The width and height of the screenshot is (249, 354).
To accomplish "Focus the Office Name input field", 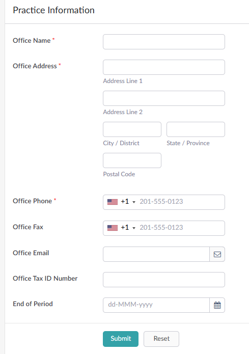I will tap(164, 42).
